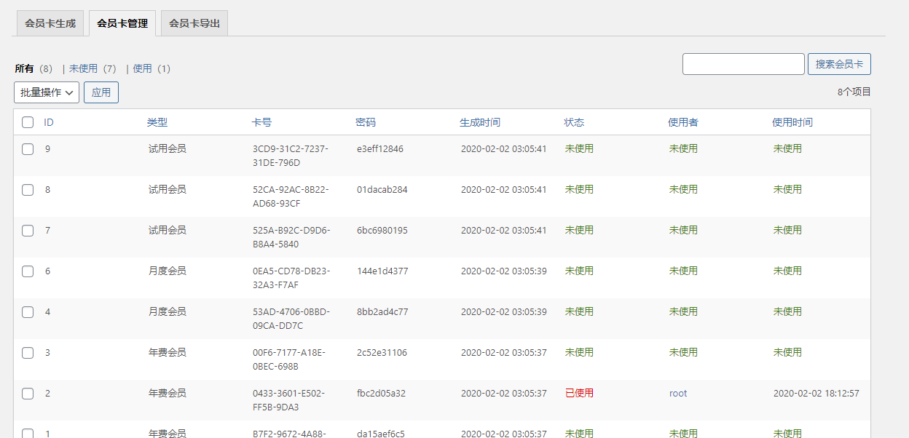Screen dimensions: 909x438
Task: Check the box for card ID 9
Action: [28, 149]
